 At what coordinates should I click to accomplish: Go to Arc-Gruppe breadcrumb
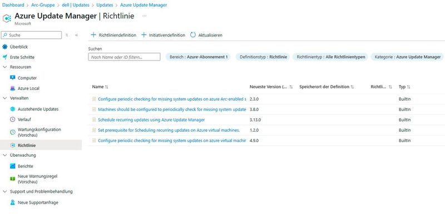point(43,5)
